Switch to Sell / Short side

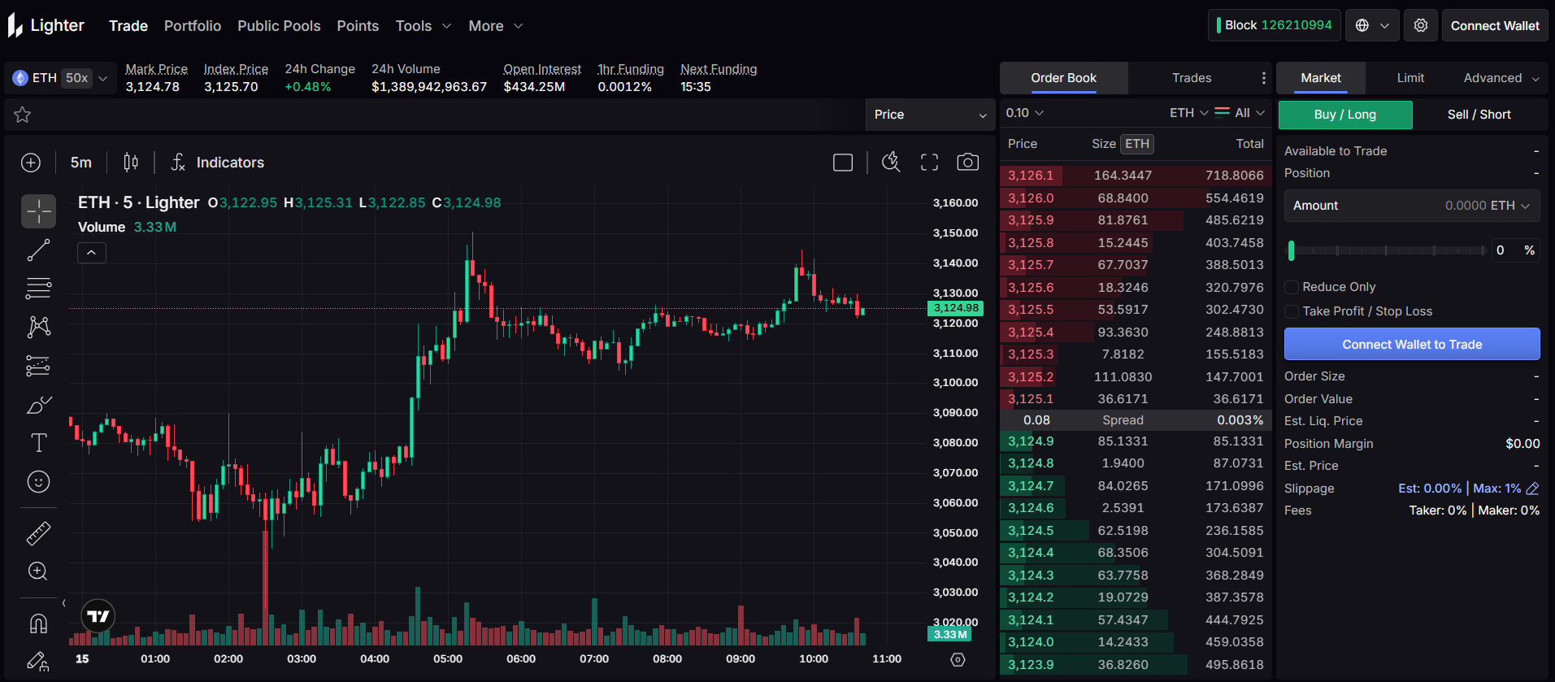(x=1479, y=115)
